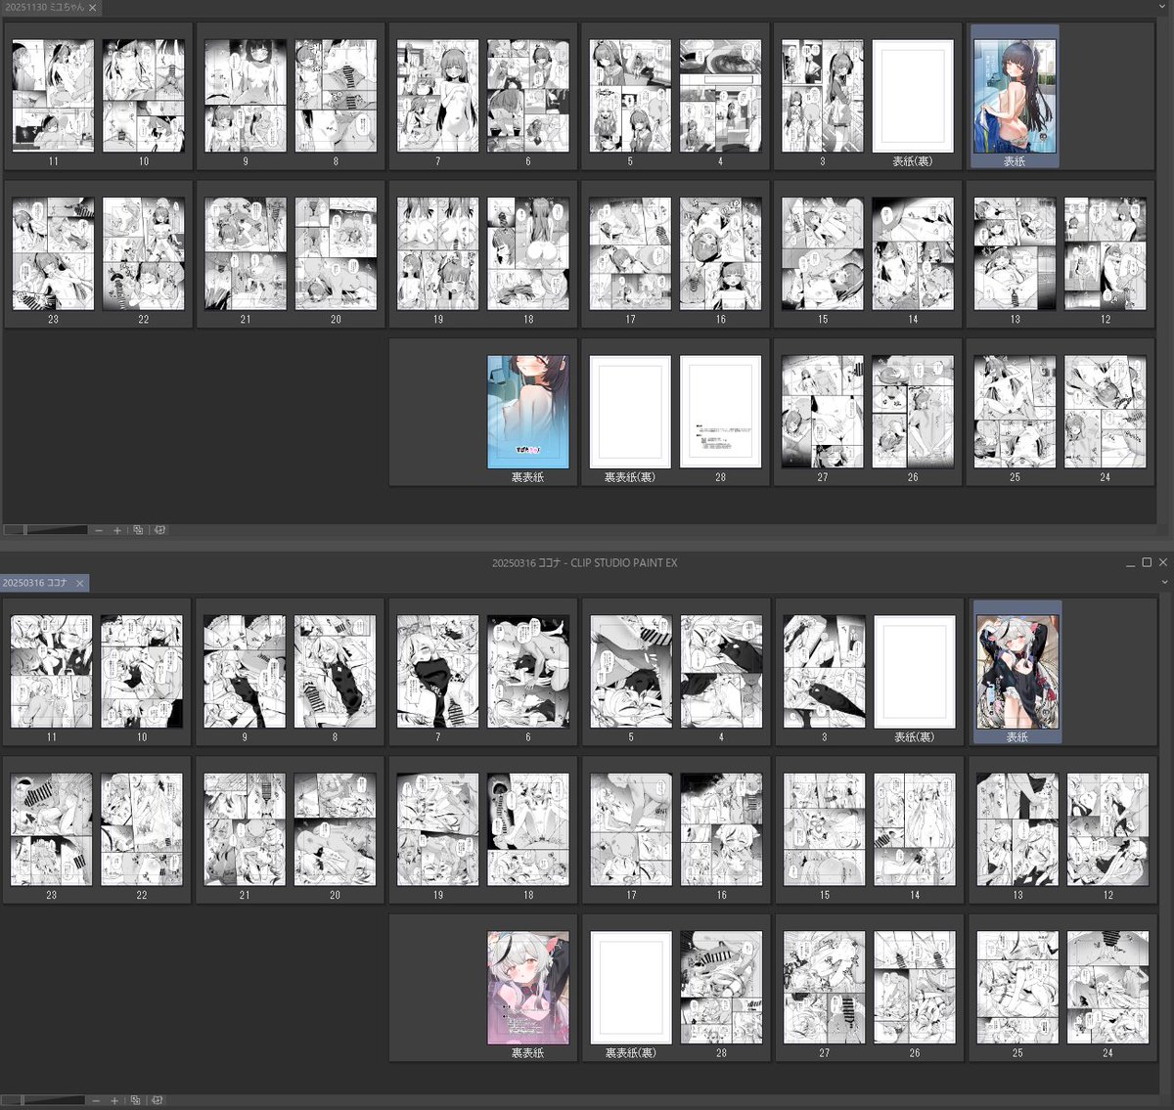Zoom out thumbnails in the ココナ window

(96, 1100)
